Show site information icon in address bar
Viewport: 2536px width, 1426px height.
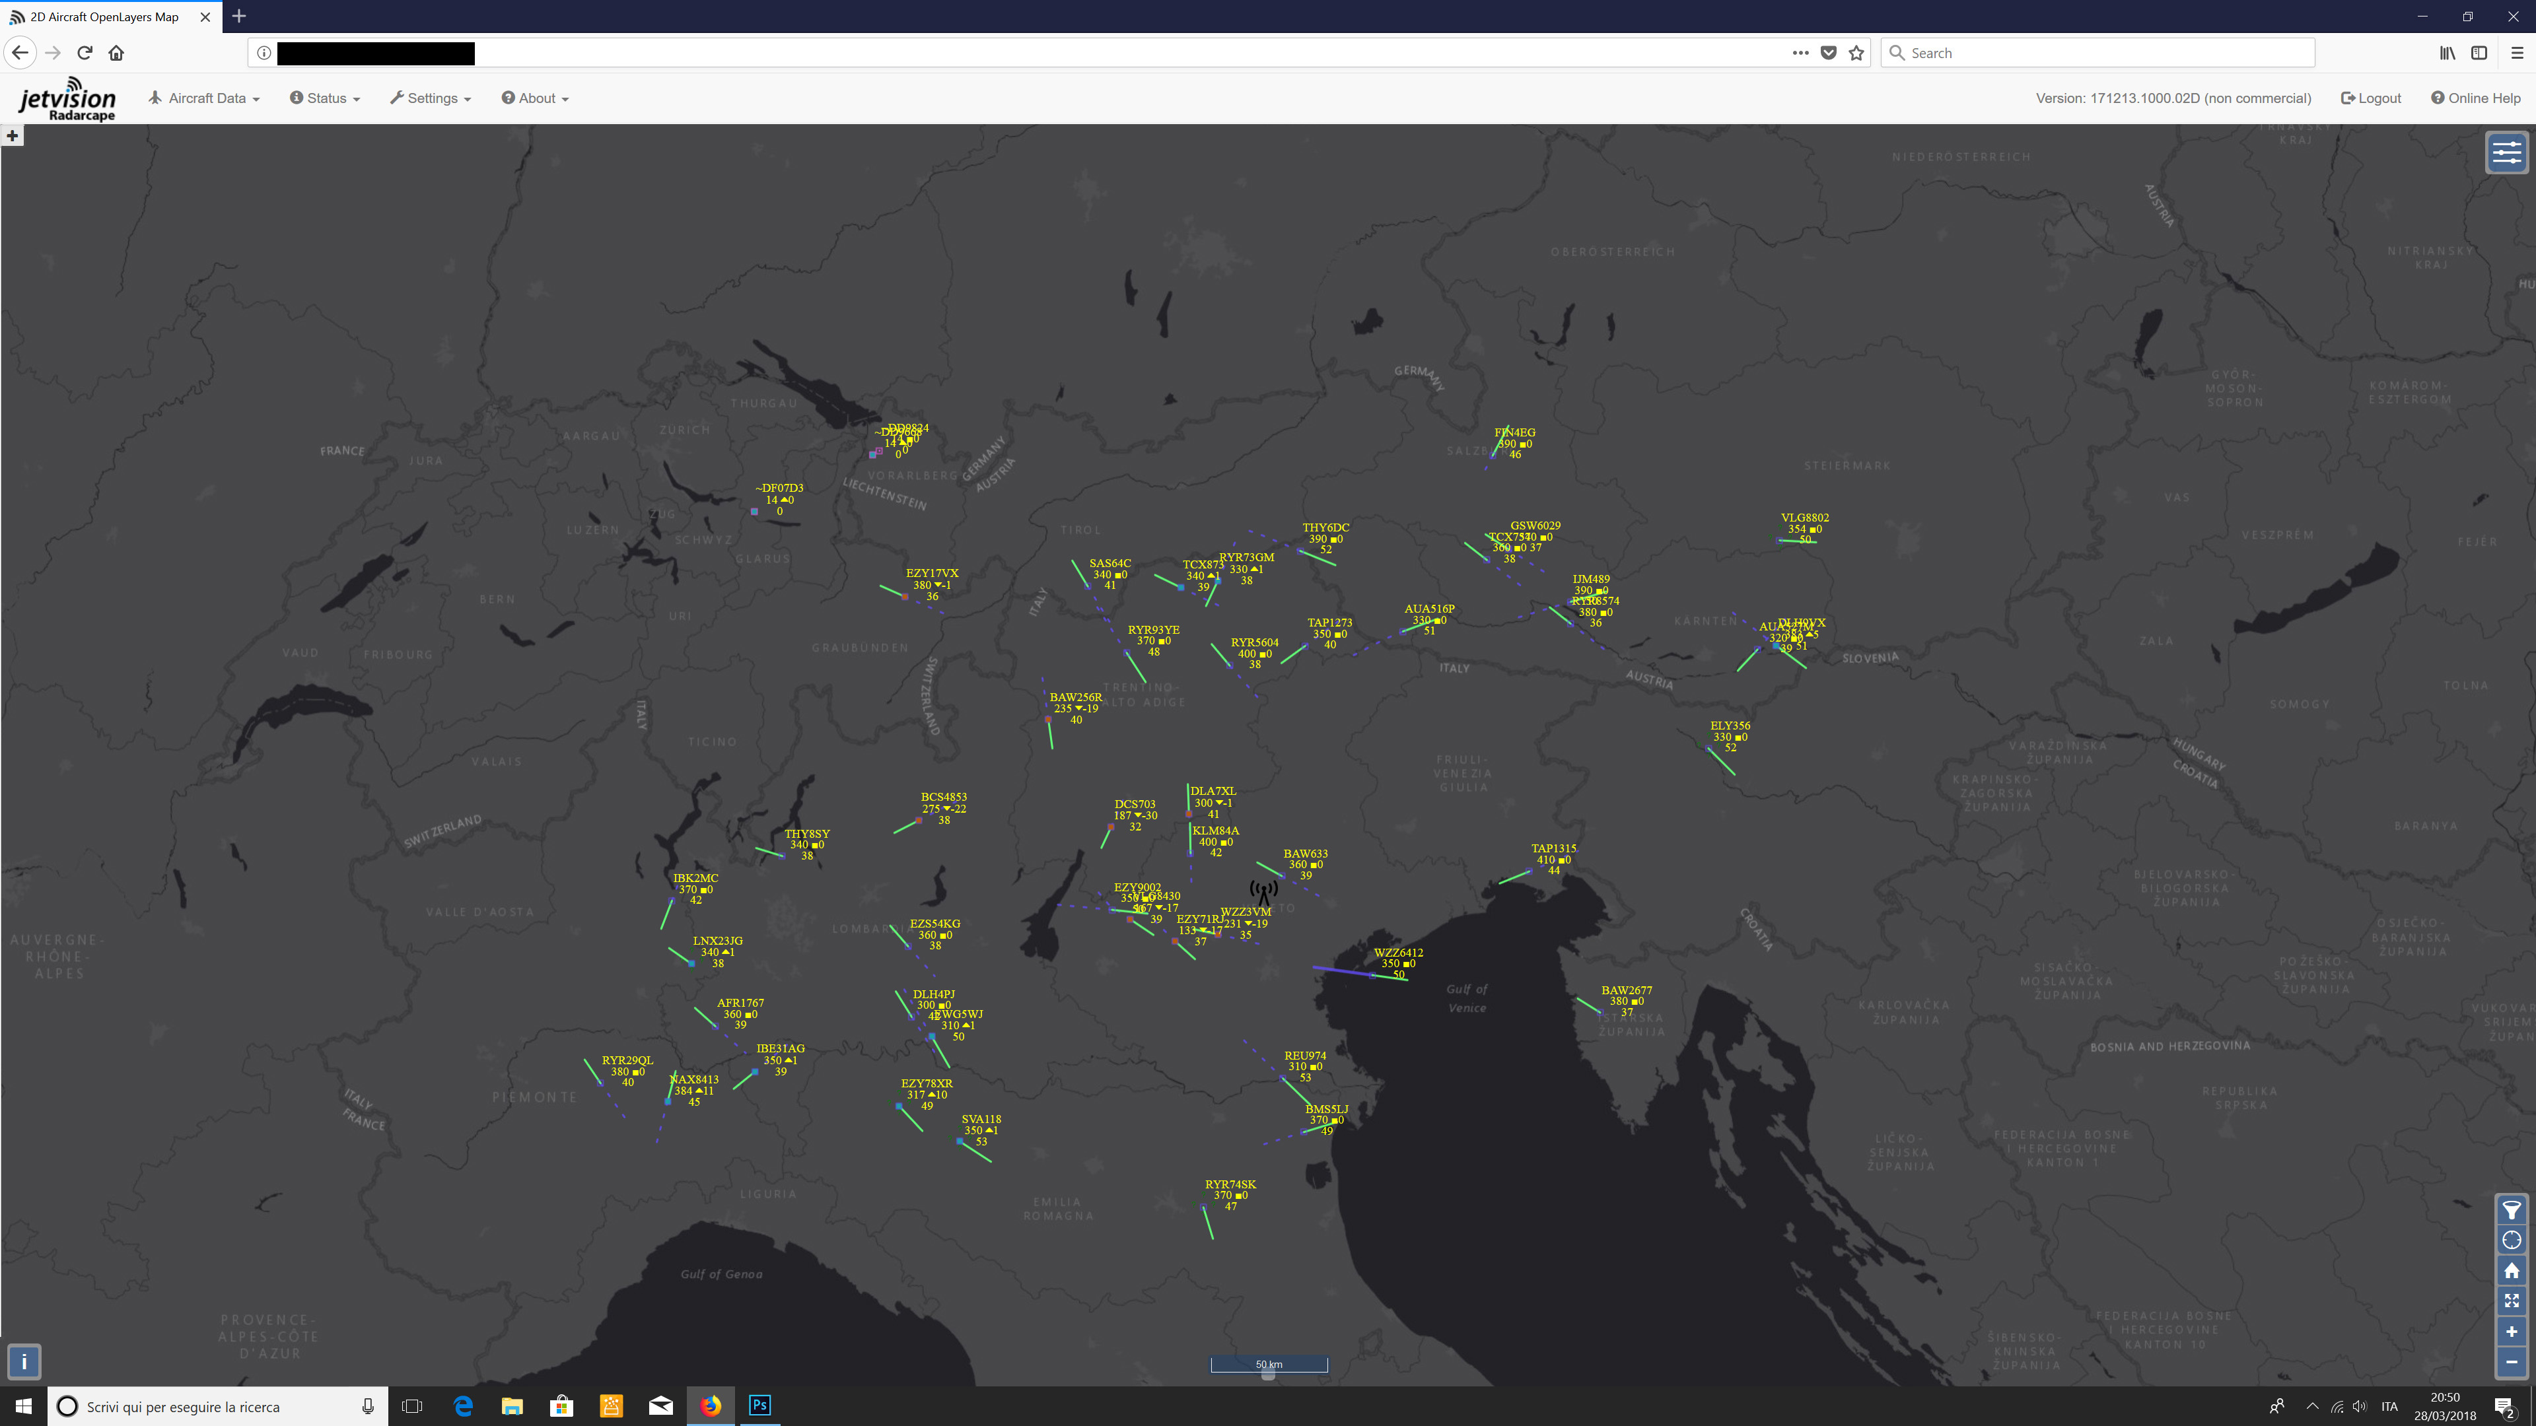click(x=264, y=53)
